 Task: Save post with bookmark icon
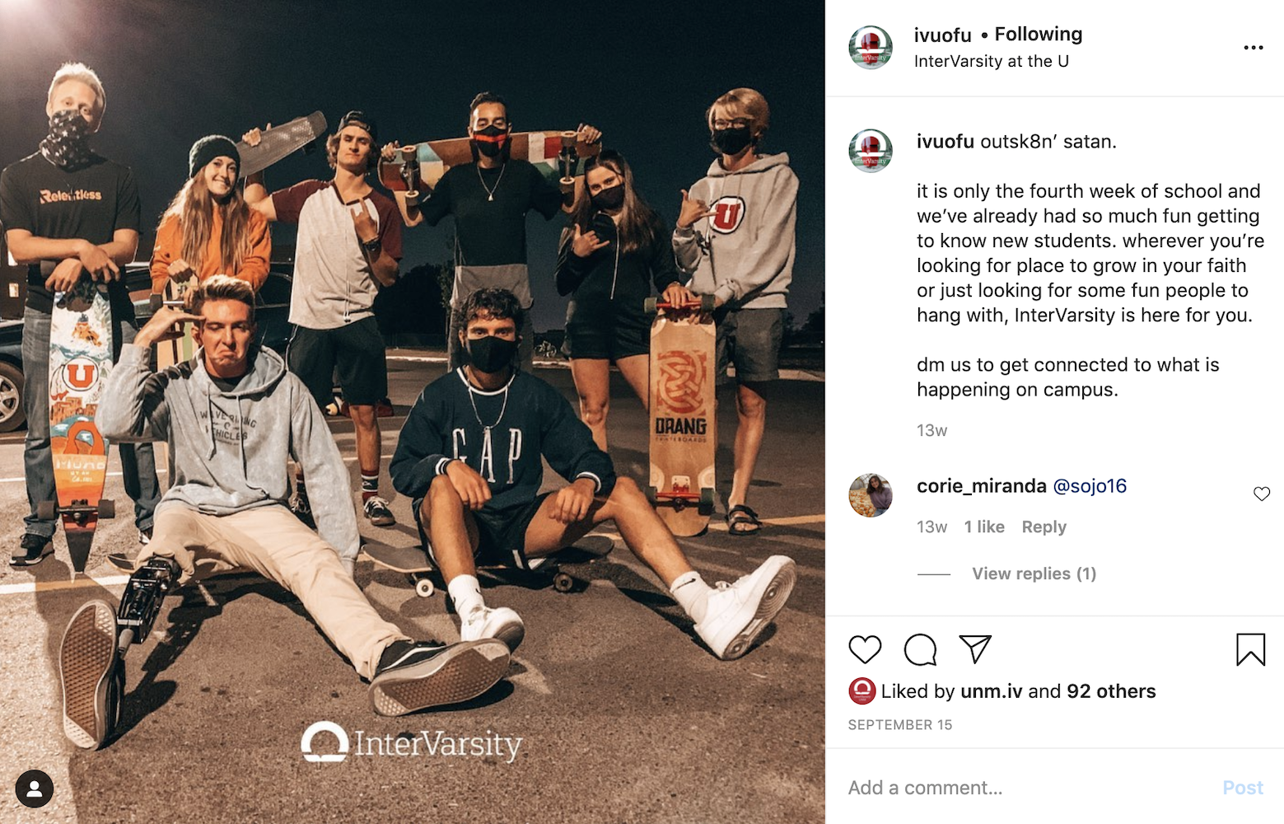click(x=1250, y=649)
